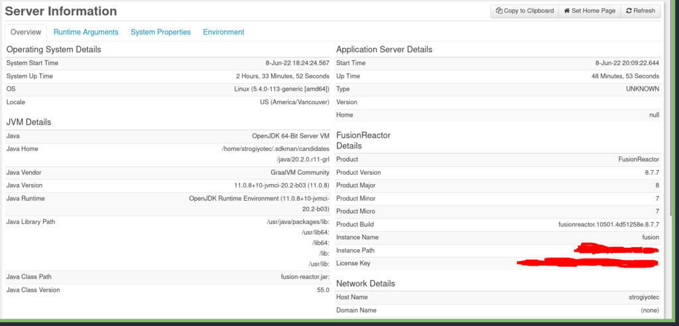Click the Network Details heading
The image size is (679, 326).
365,284
